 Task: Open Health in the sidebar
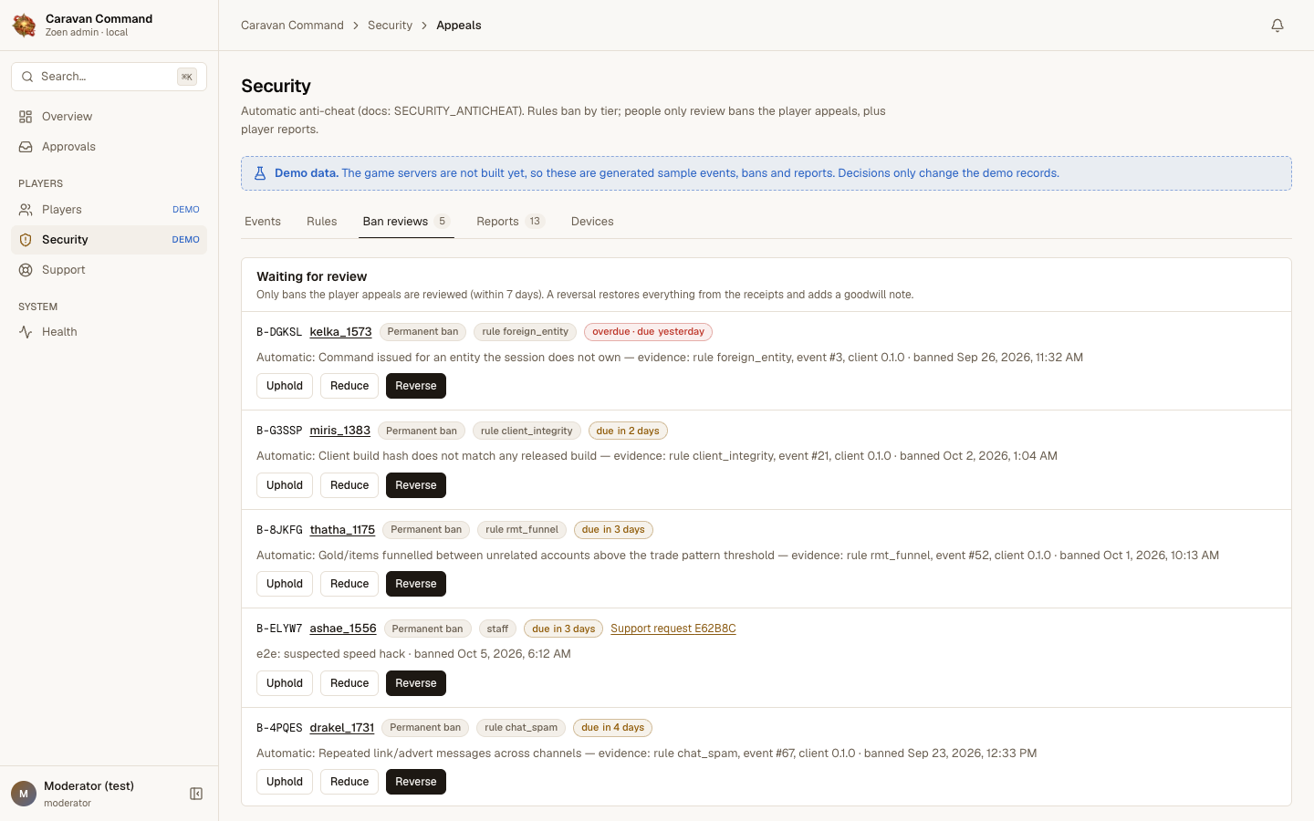(x=109, y=332)
